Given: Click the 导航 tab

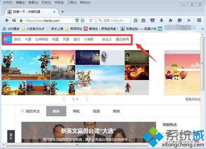Looking at the screenshot, I should (76, 111).
